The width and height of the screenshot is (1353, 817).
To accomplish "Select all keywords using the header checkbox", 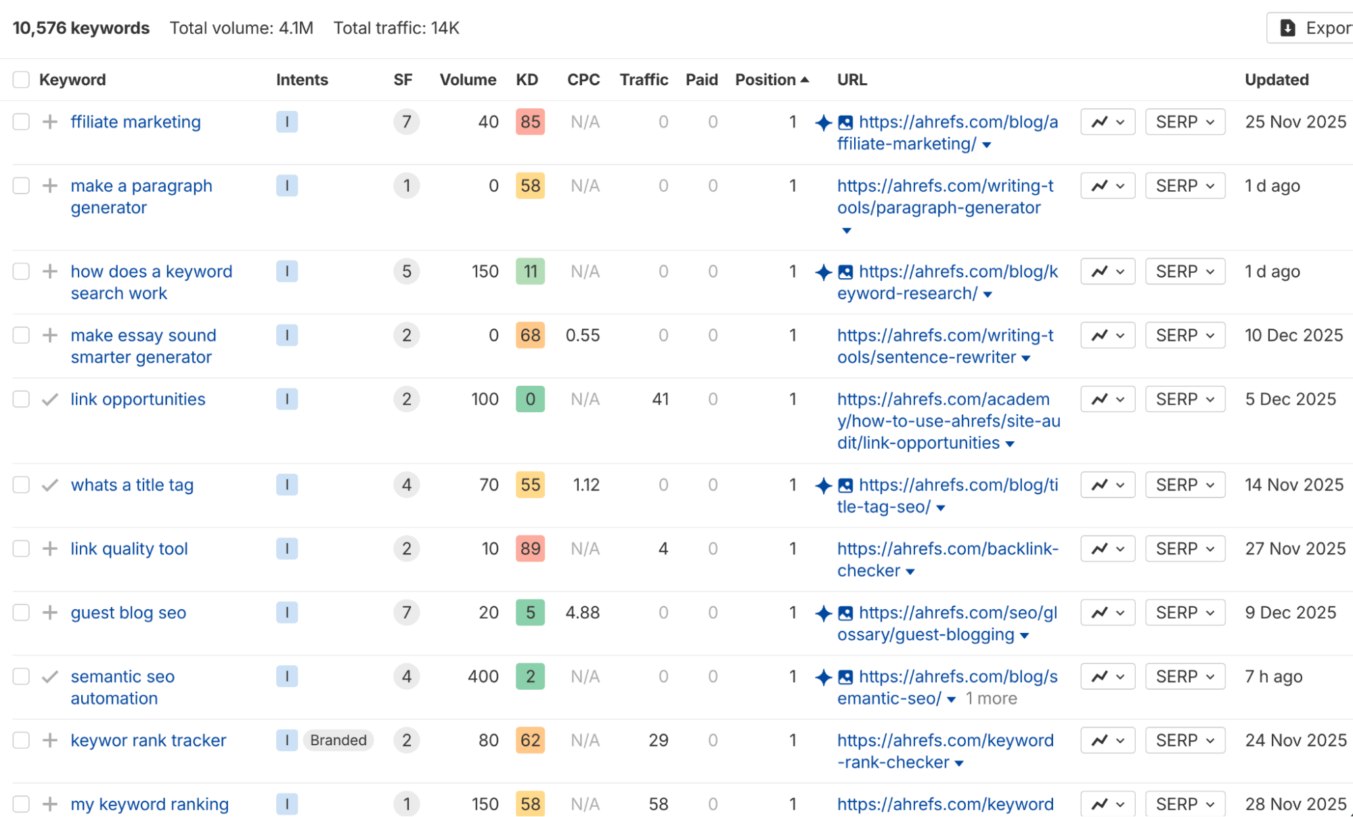I will click(x=20, y=79).
